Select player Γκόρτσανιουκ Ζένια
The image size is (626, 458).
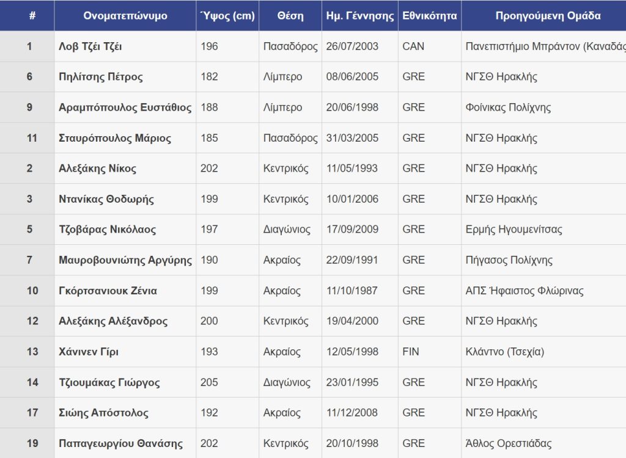(108, 291)
